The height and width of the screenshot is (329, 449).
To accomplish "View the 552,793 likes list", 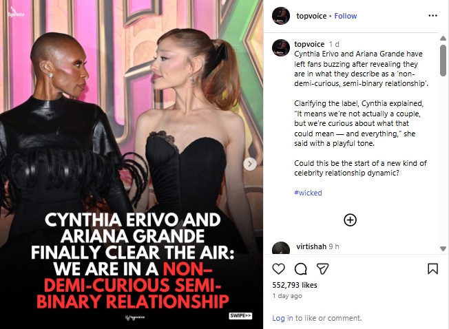I will [x=295, y=285].
